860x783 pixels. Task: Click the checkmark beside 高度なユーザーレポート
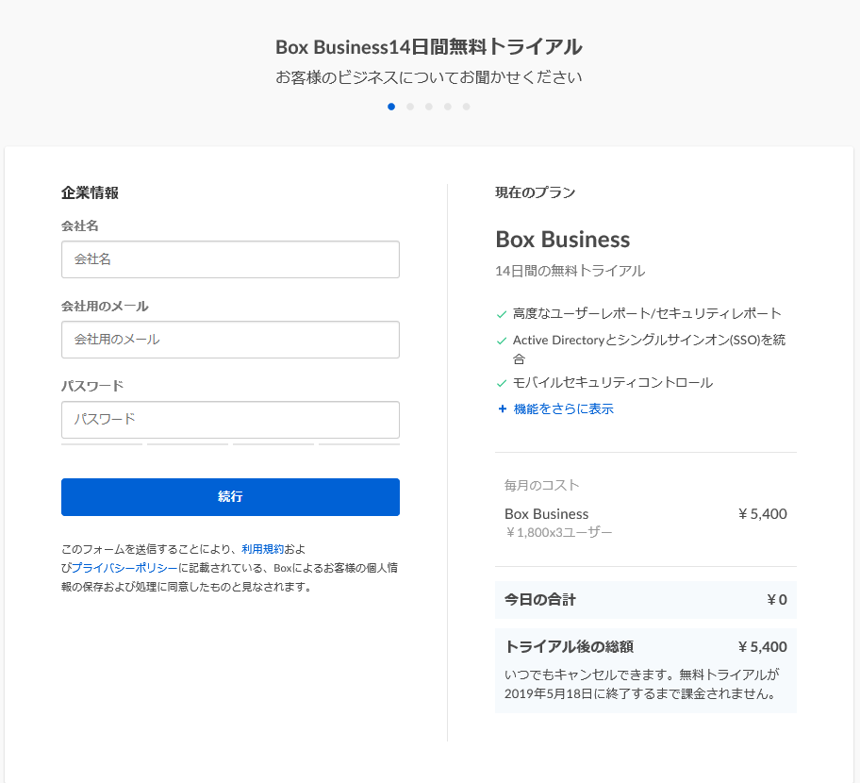(502, 314)
